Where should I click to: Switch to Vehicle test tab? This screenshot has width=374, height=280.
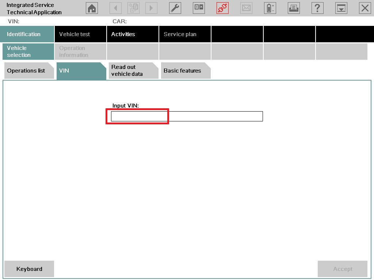pyautogui.click(x=81, y=34)
